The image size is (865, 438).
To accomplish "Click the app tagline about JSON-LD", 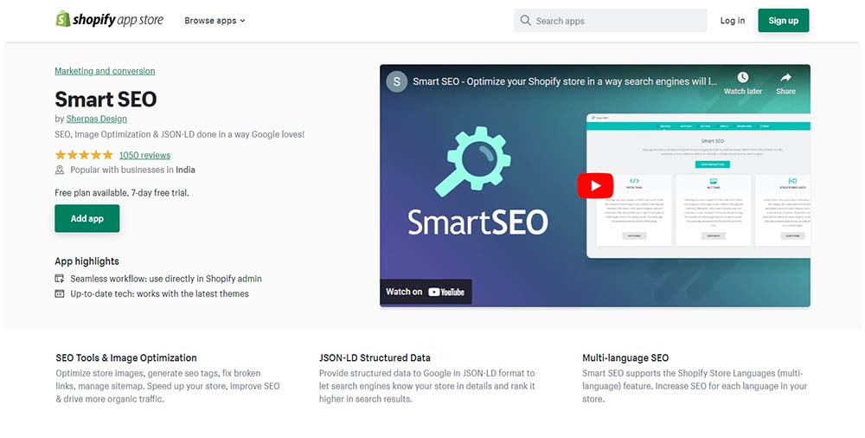I will [179, 134].
